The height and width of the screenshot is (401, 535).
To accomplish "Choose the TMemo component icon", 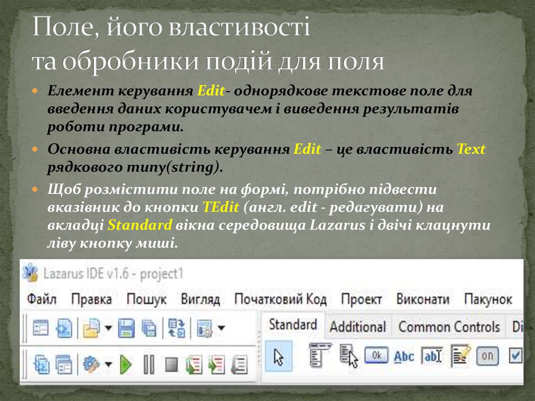I will coord(461,356).
